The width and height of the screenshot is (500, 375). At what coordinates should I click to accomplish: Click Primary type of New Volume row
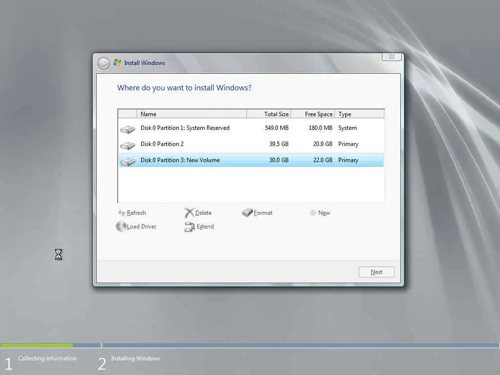pyautogui.click(x=348, y=160)
